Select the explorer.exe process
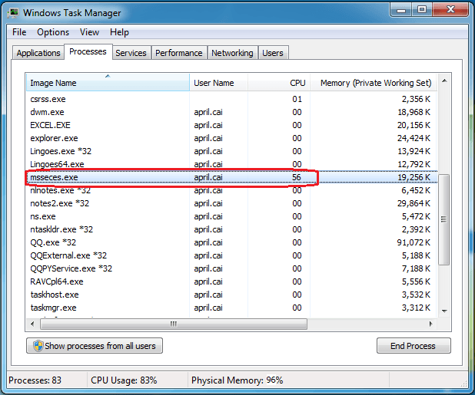This screenshot has height=395, width=475. (231, 138)
